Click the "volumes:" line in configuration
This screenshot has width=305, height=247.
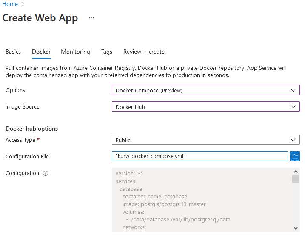[134, 212]
